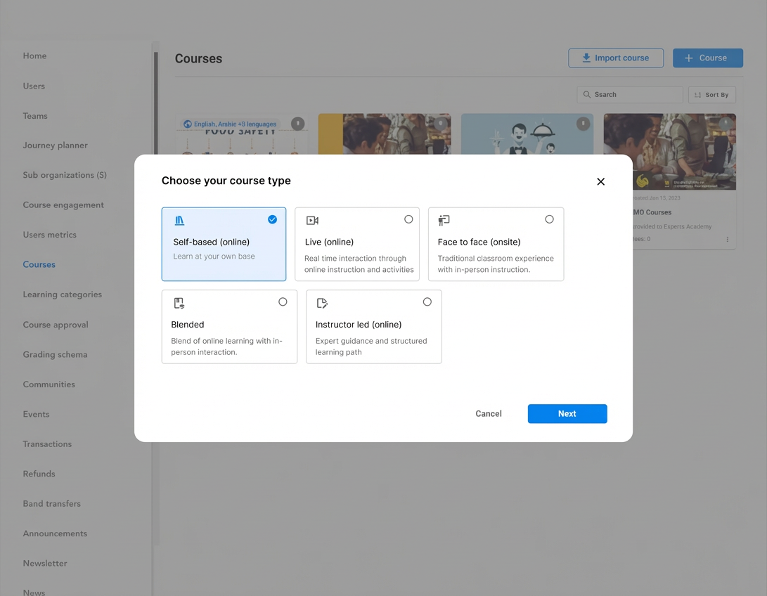This screenshot has height=596, width=767.
Task: Open Course engagement in the sidebar
Action: click(63, 205)
